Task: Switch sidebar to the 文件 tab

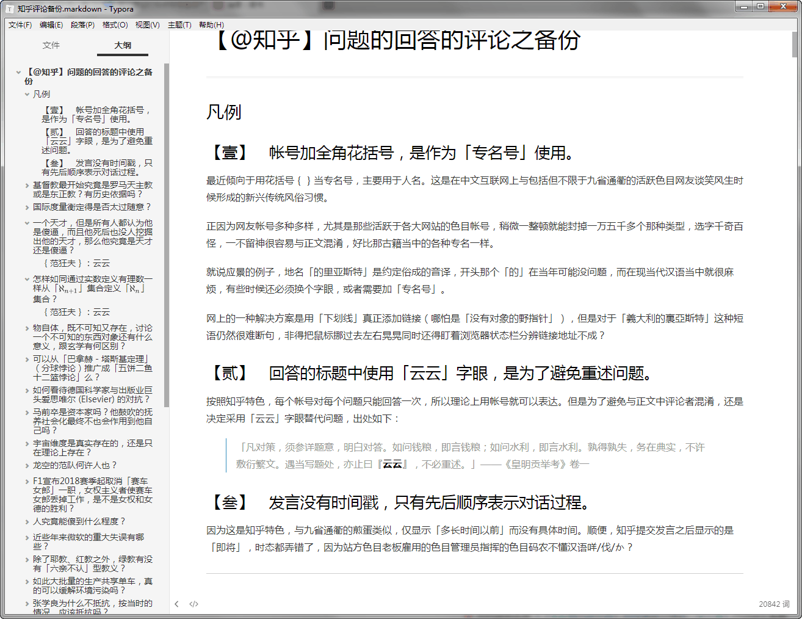Action: tap(51, 45)
